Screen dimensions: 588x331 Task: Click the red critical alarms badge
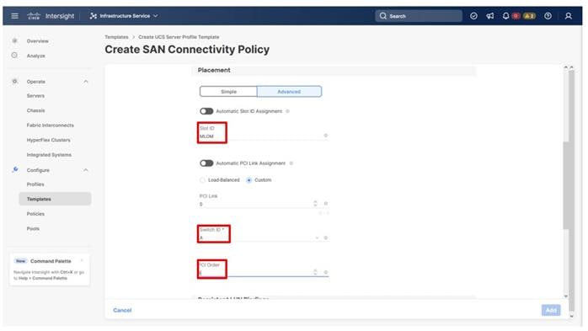click(x=516, y=16)
